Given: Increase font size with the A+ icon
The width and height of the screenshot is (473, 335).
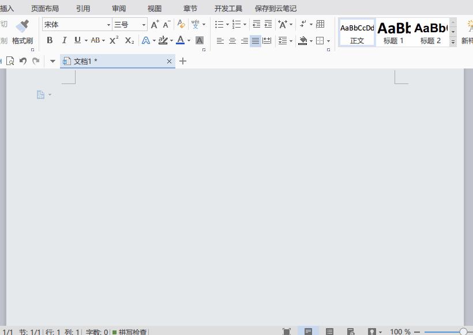Looking at the screenshot, I should point(155,25).
